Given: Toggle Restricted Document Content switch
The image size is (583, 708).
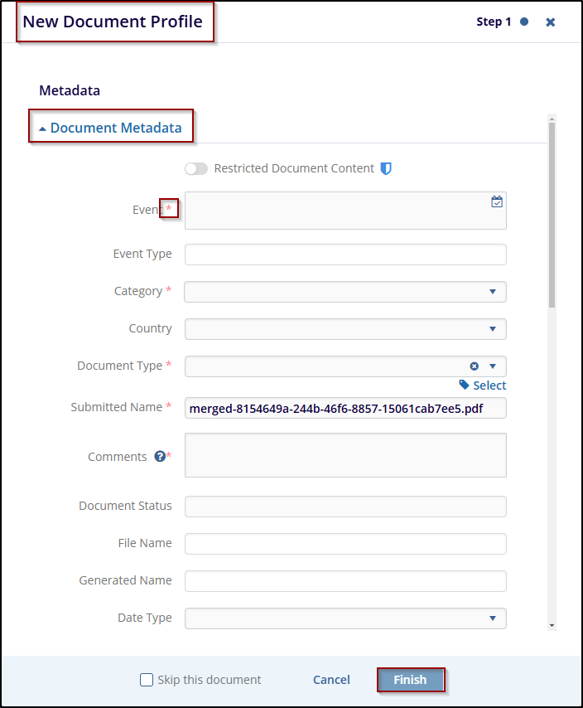Looking at the screenshot, I should [x=196, y=168].
